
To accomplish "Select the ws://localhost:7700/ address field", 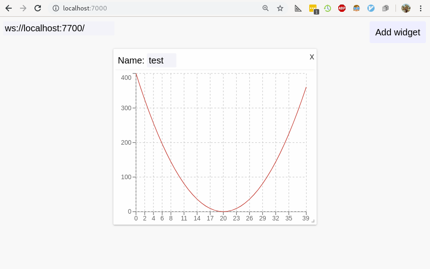I will click(58, 29).
